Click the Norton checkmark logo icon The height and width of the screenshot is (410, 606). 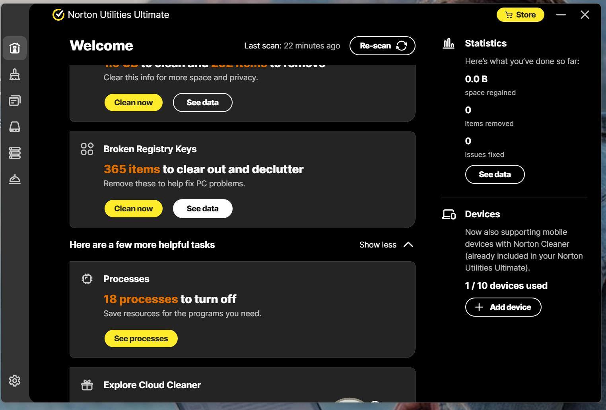tap(58, 15)
